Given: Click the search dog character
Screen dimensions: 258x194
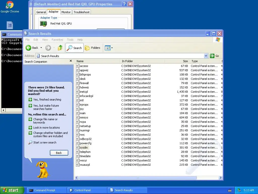Looking at the screenshot, I should click(43, 169).
